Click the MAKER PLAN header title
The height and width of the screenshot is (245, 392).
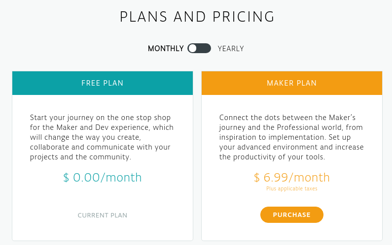(292, 83)
